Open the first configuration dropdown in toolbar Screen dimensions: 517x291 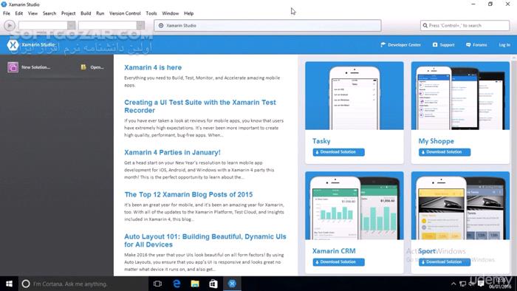click(47, 25)
